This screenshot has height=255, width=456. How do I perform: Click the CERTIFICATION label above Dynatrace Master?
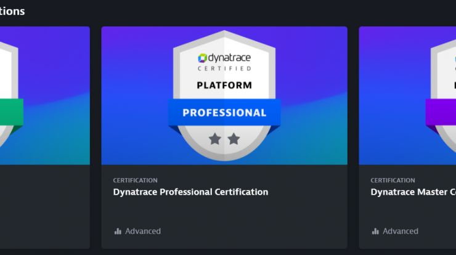pos(393,180)
